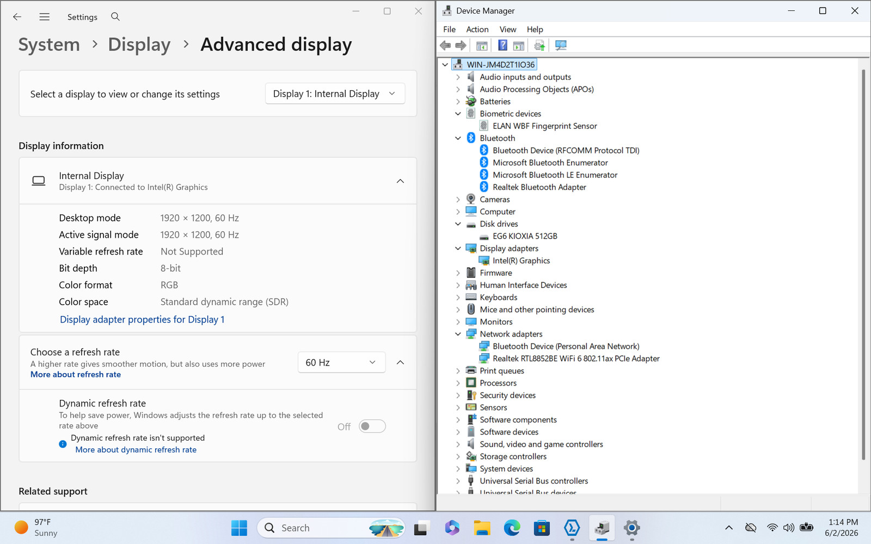The height and width of the screenshot is (544, 871).
Task: Click the Back toolbar arrow in Device Manager
Action: pyautogui.click(x=445, y=45)
